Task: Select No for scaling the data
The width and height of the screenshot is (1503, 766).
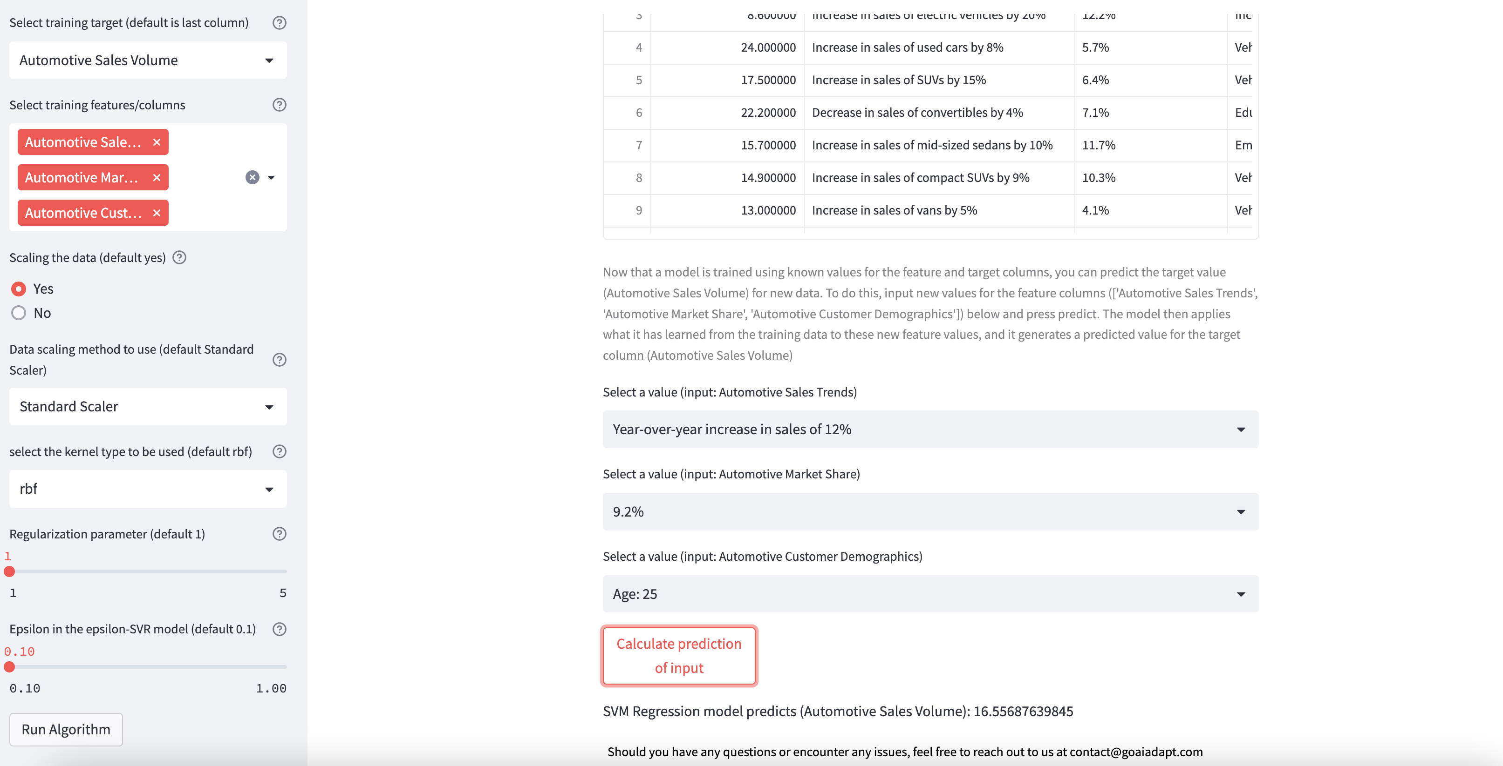Action: click(19, 313)
